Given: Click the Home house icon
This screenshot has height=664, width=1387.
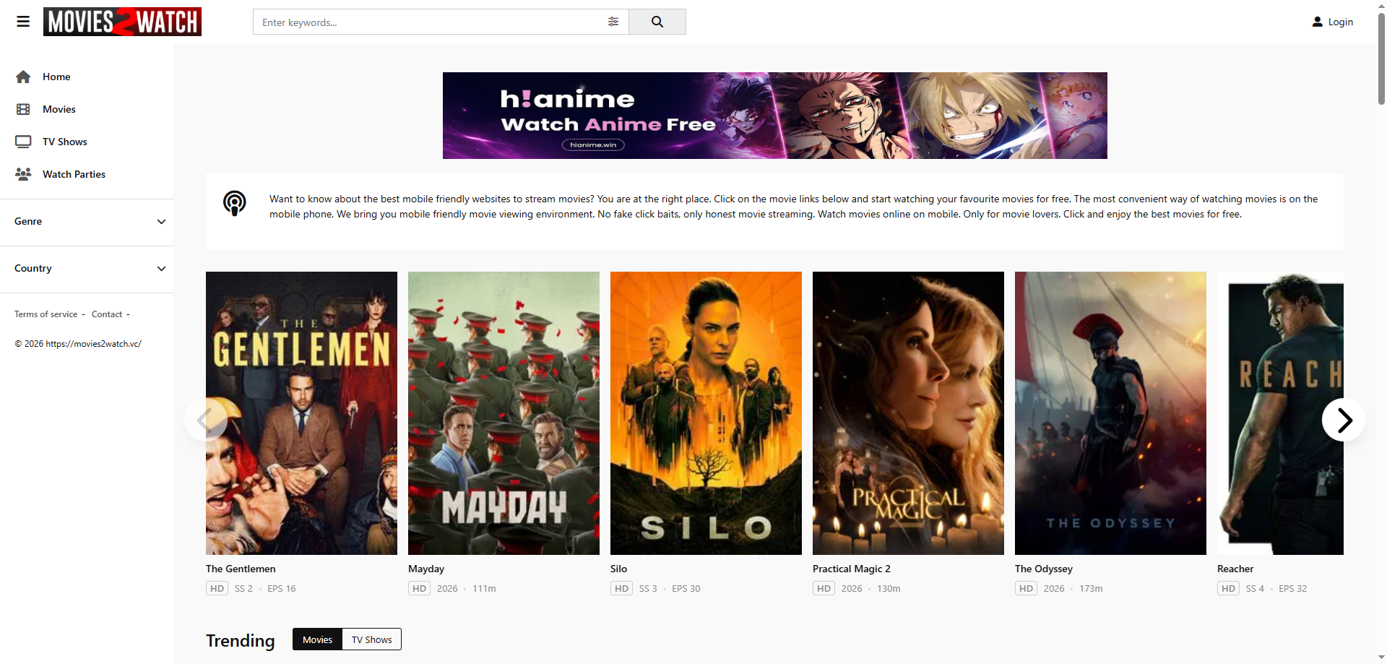Looking at the screenshot, I should pyautogui.click(x=23, y=77).
